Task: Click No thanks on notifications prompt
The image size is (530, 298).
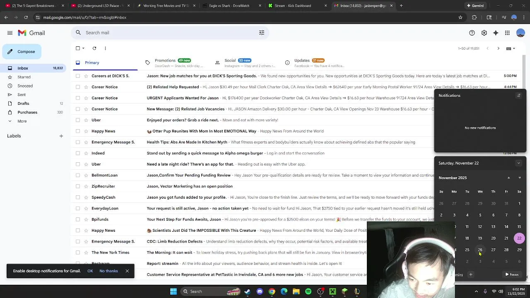Action: click(x=108, y=271)
